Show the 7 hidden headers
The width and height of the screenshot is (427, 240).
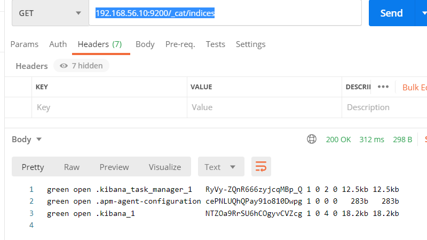pos(81,66)
